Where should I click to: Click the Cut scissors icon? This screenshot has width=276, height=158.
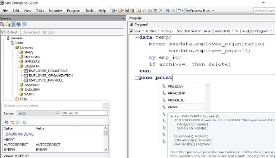tap(145, 11)
